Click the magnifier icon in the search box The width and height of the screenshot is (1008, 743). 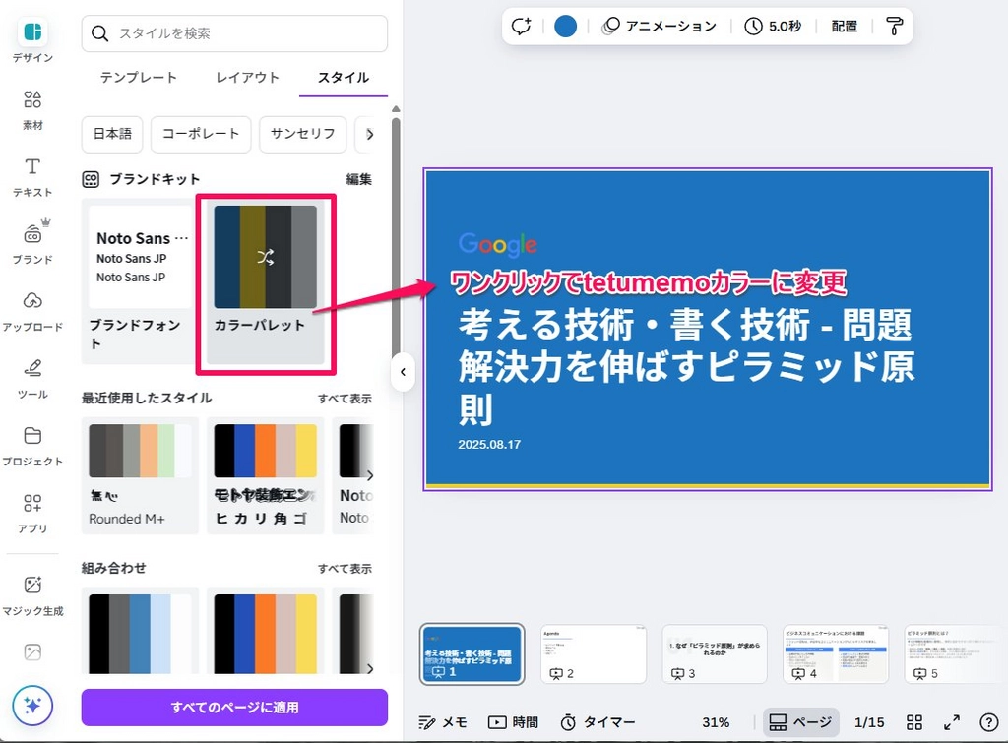click(99, 33)
